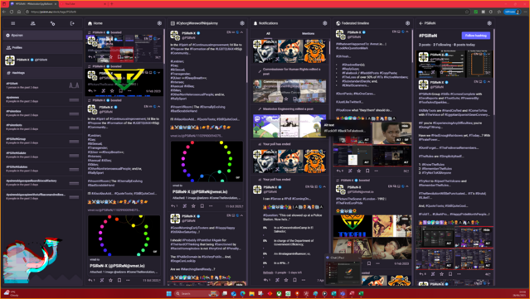530x299 pixels.
Task: Go back using the arrow beside PSiReN
Action: pyautogui.click(x=421, y=23)
